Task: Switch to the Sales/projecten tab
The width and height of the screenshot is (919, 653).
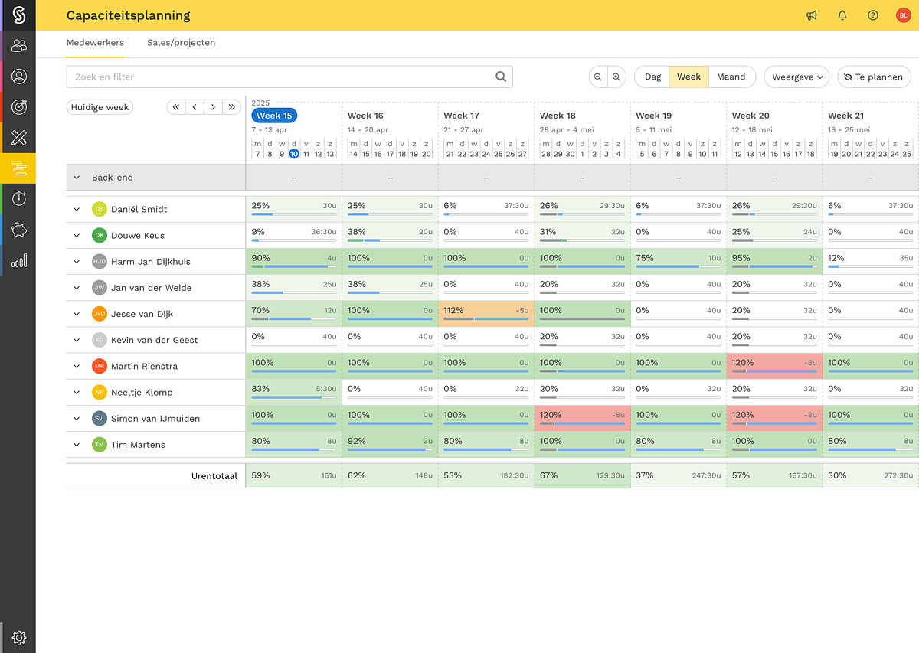Action: tap(181, 43)
